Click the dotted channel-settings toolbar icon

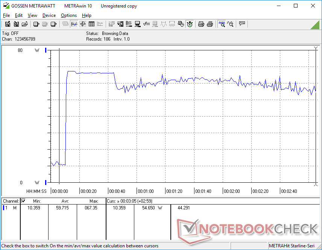(x=129, y=24)
